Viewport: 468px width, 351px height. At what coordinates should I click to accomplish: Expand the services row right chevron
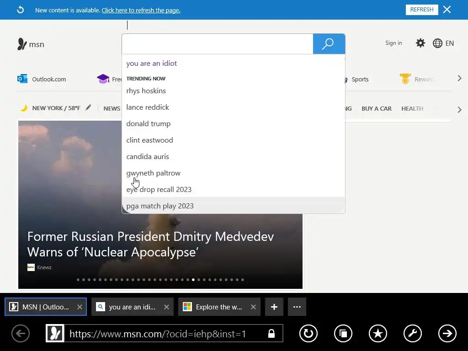[x=459, y=79]
